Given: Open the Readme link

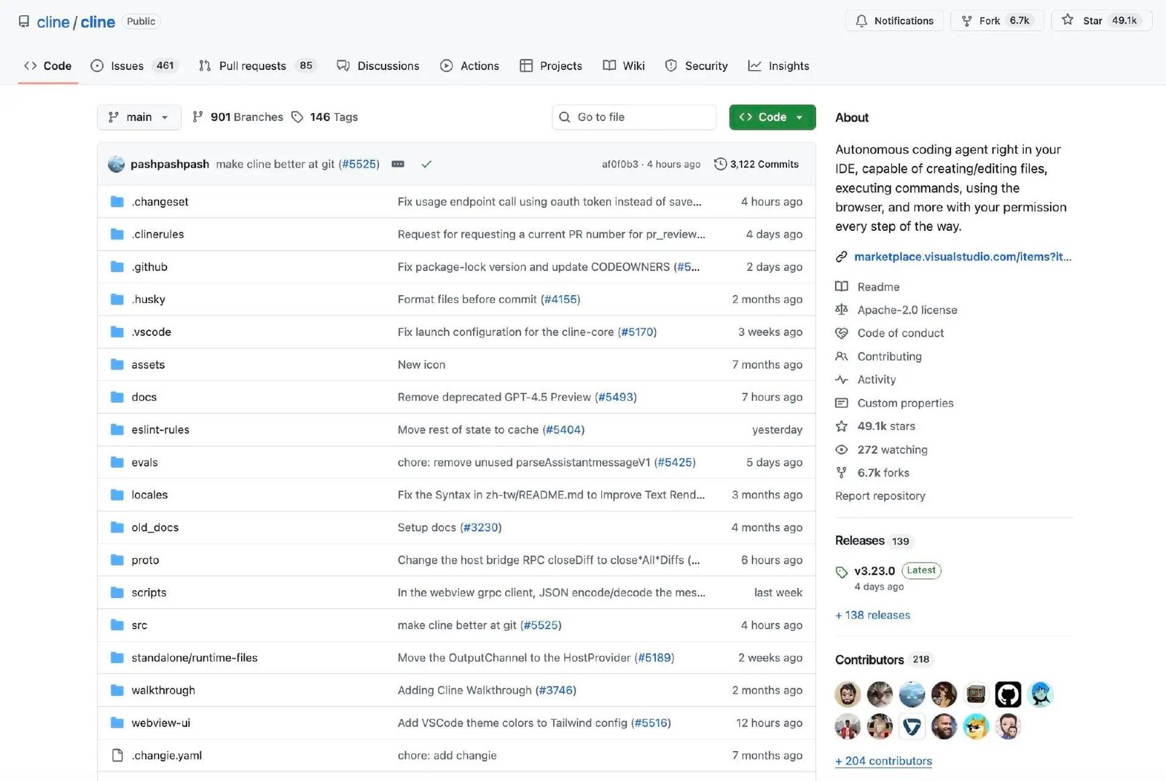Looking at the screenshot, I should coord(878,287).
